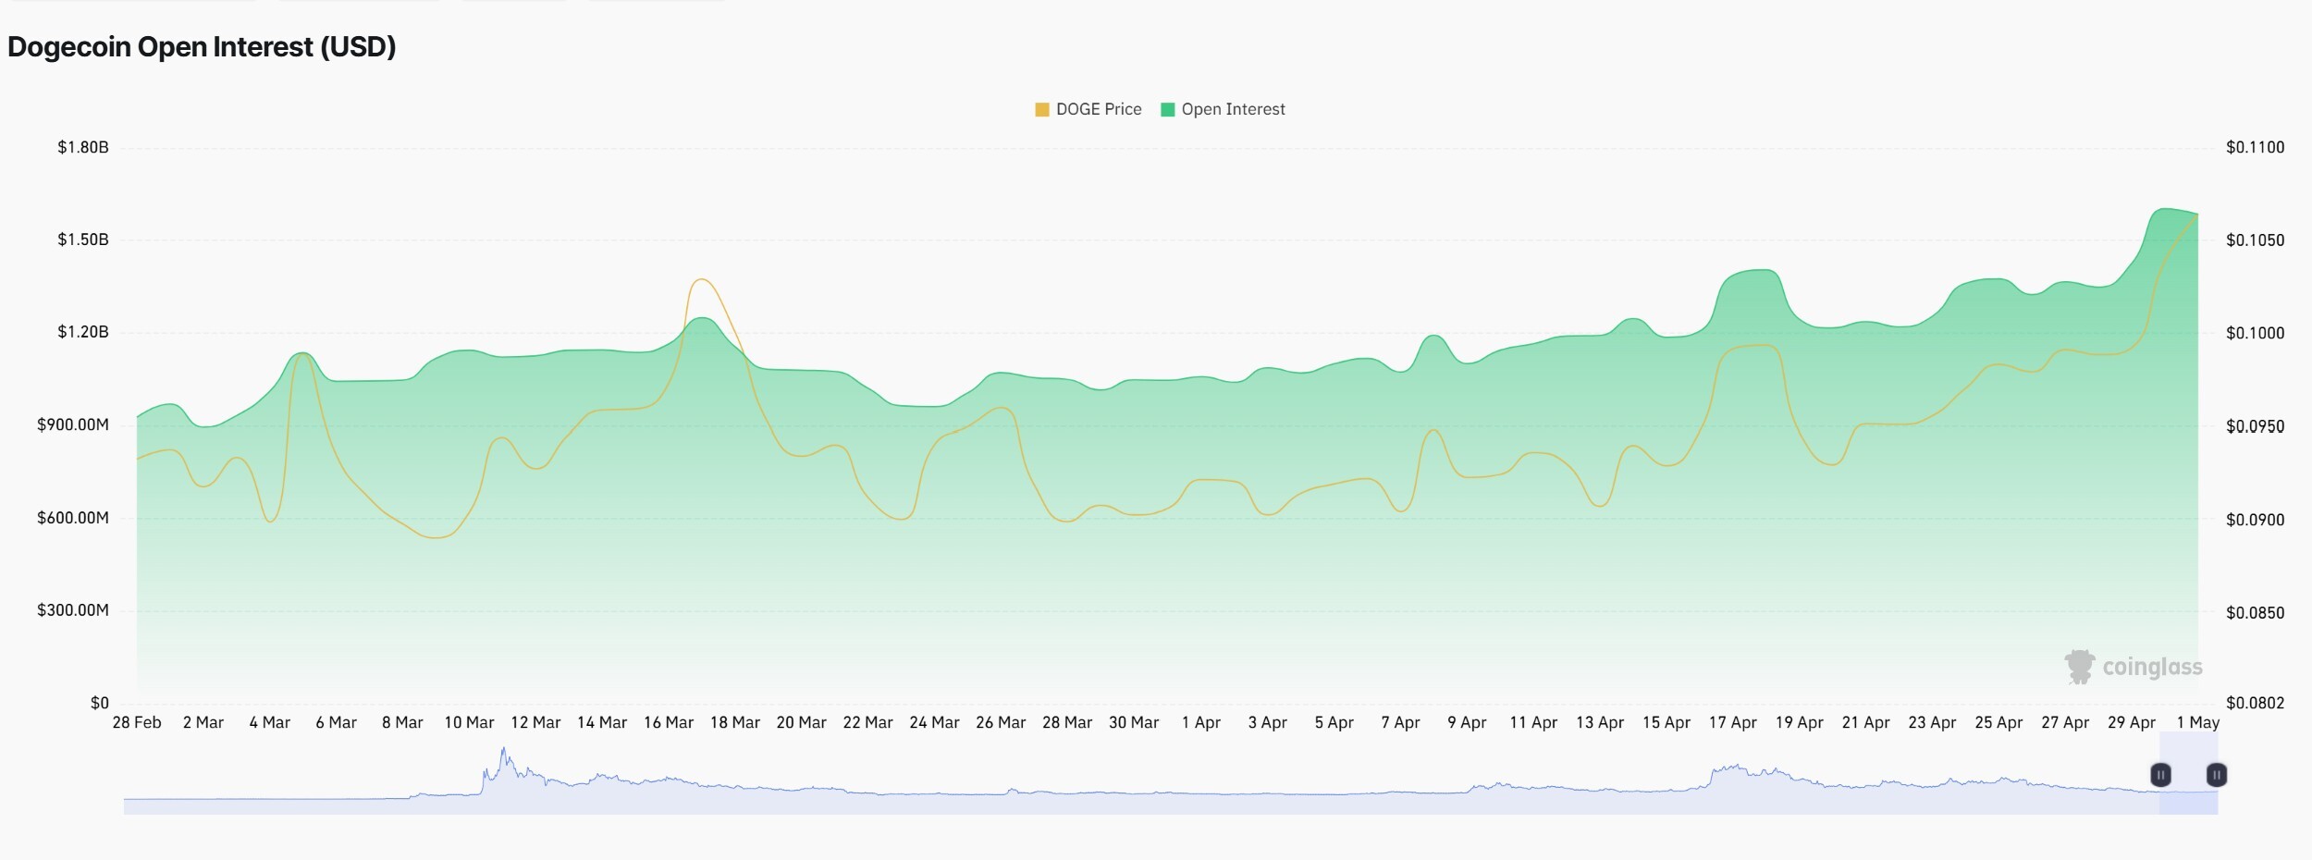Click the 21 Apr date label
This screenshot has height=860, width=2312.
(x=1866, y=722)
